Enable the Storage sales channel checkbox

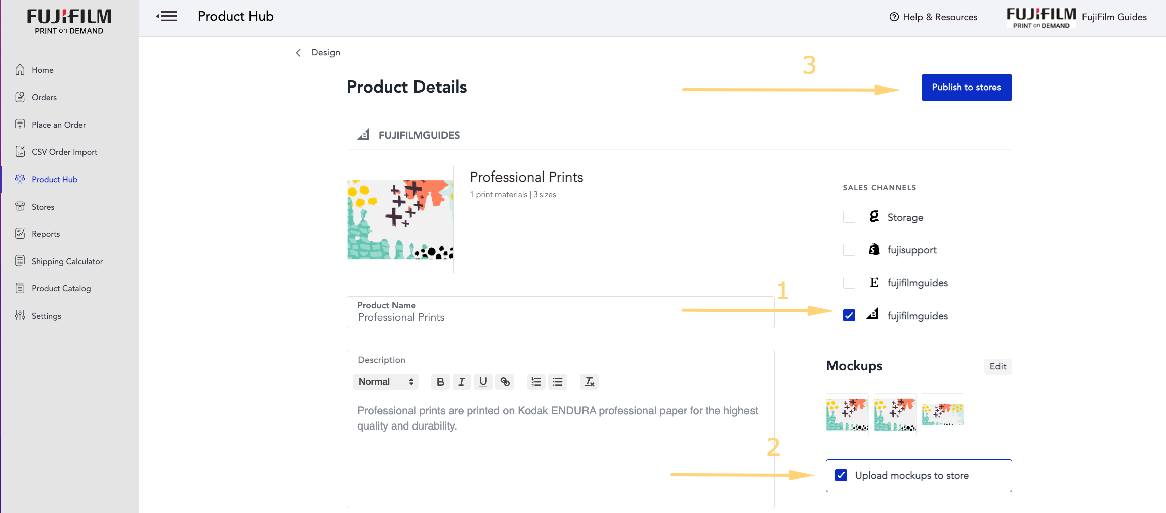[849, 217]
